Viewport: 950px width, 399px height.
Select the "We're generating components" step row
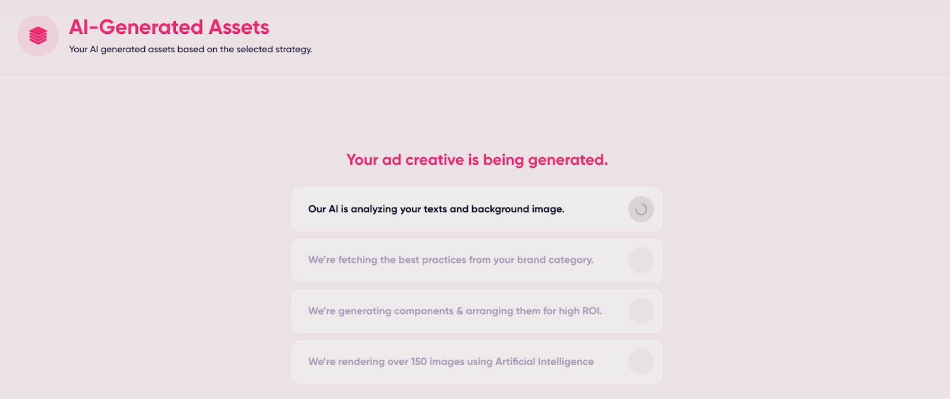(463, 311)
